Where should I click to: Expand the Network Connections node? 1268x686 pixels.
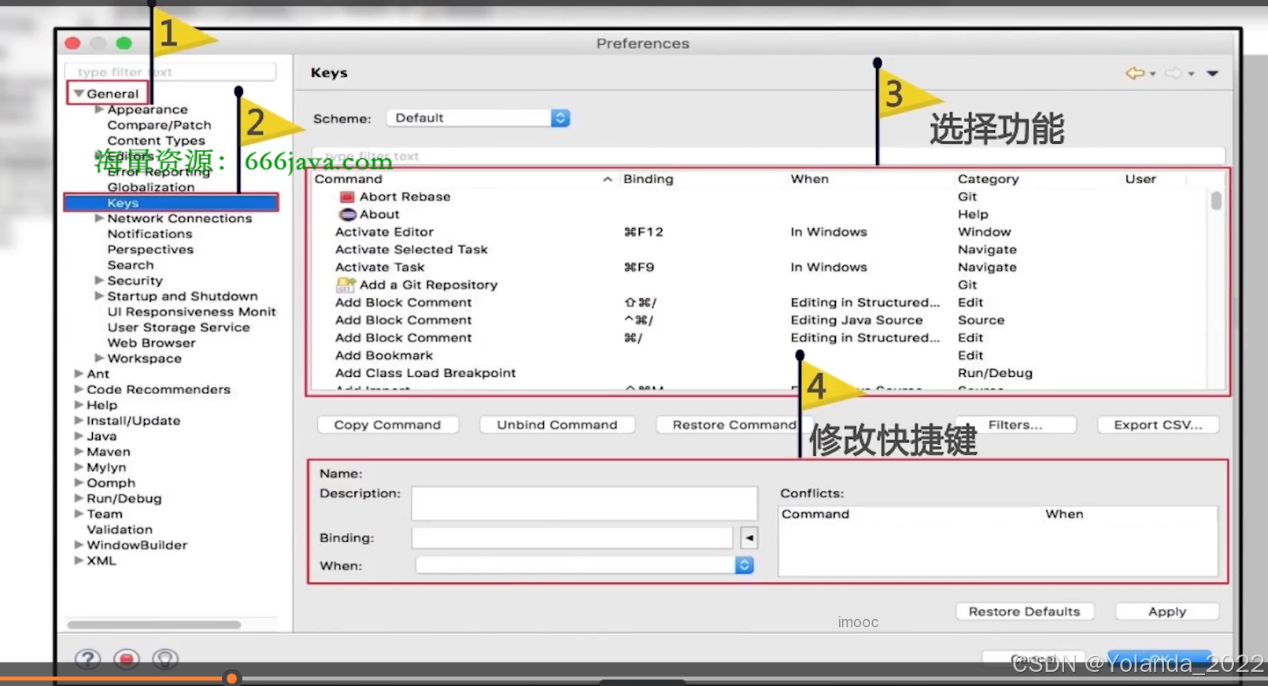click(99, 218)
